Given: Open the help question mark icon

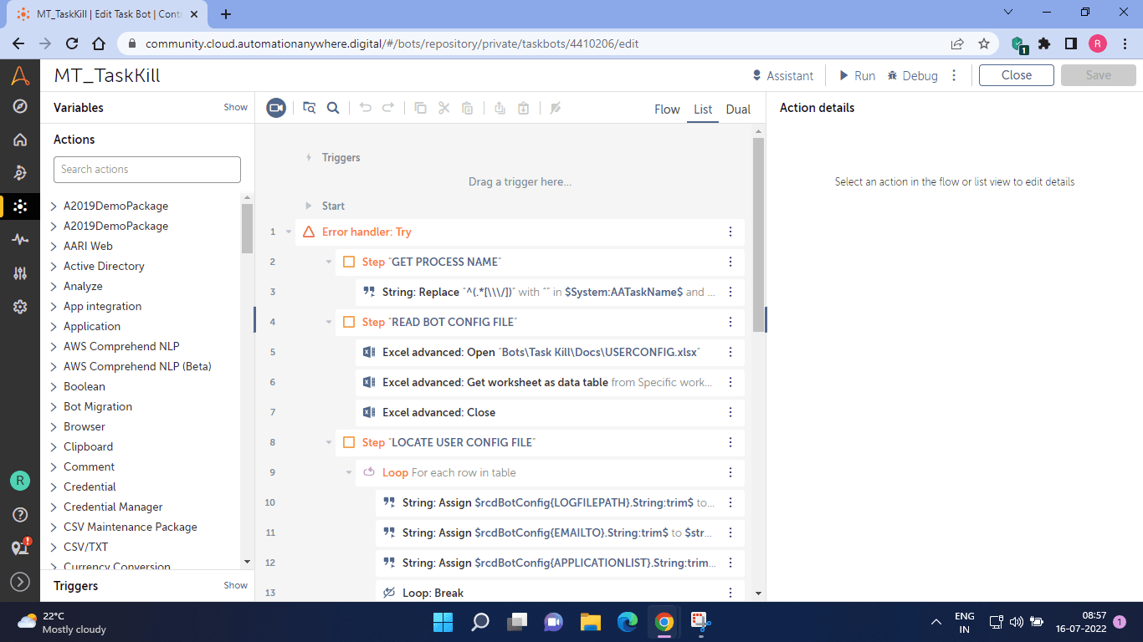Looking at the screenshot, I should pos(20,514).
